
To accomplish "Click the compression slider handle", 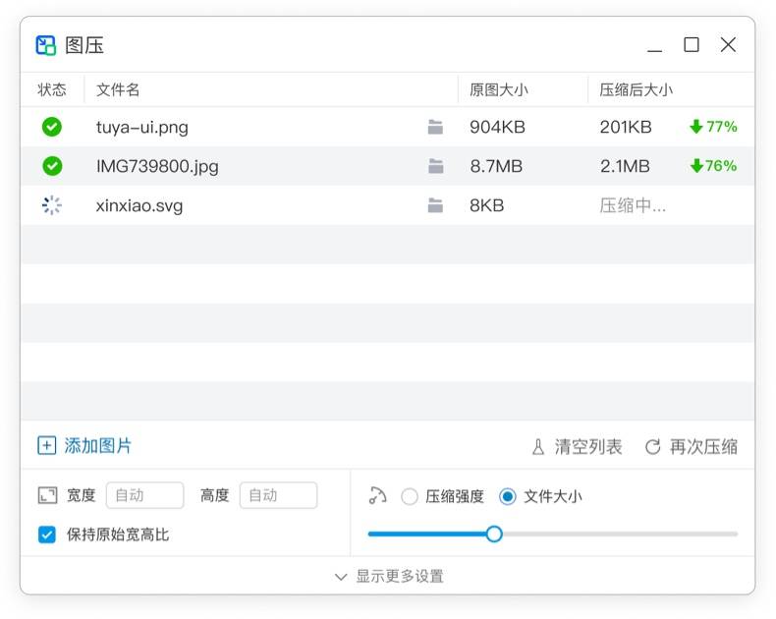I will click(x=494, y=534).
